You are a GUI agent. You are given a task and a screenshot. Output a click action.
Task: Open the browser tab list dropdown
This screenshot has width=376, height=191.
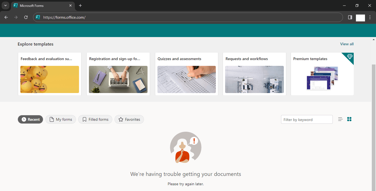(x=5, y=5)
